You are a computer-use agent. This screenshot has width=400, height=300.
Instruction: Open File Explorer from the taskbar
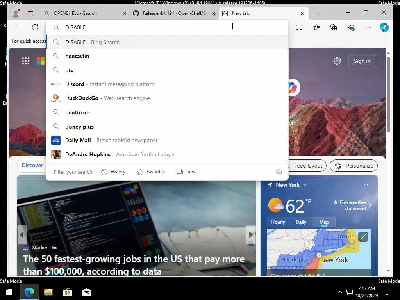pos(48,292)
